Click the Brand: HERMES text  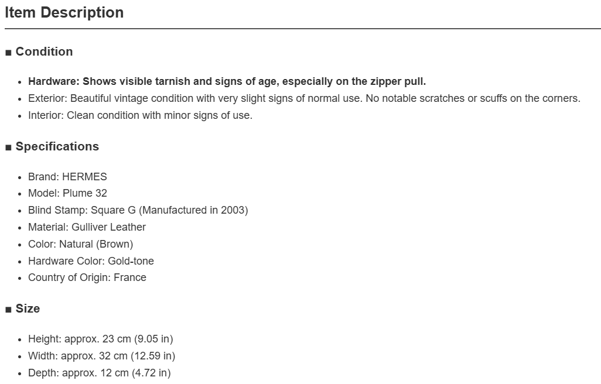67,177
